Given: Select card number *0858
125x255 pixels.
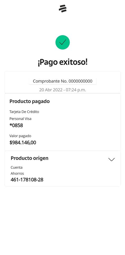Looking at the screenshot, I should [16, 125].
